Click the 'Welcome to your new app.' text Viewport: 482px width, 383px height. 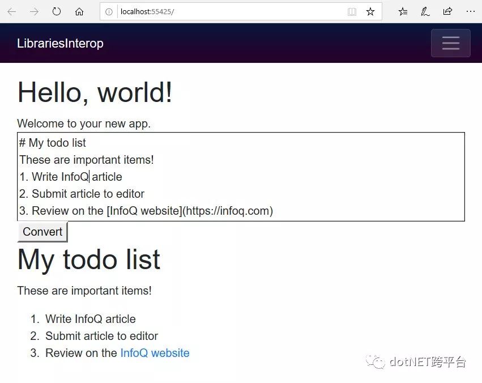click(x=84, y=124)
